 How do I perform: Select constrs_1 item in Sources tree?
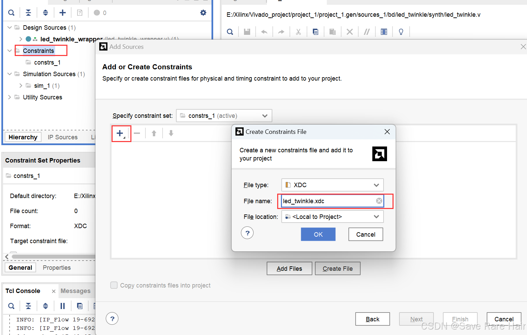[x=47, y=62]
